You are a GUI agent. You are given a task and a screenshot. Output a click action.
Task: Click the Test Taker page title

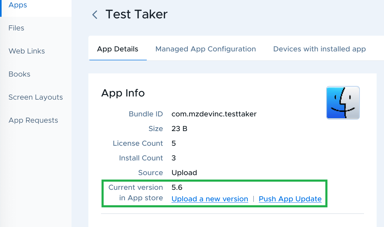[x=137, y=14]
